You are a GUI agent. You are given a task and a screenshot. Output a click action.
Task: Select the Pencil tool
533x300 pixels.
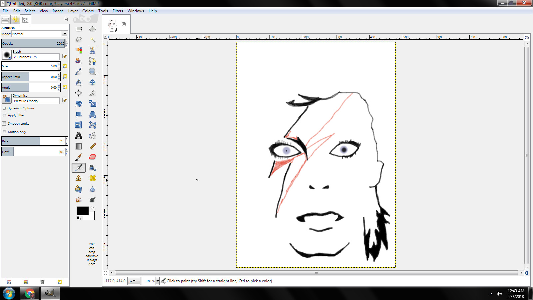(93, 146)
